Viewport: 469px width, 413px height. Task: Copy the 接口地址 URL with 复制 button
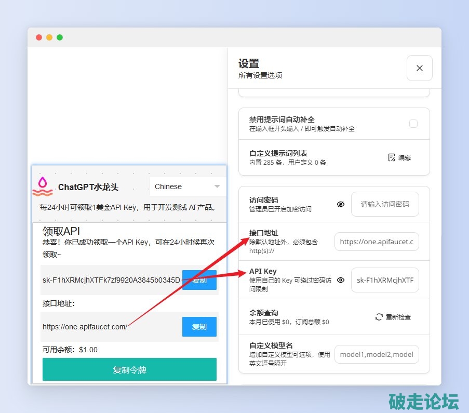click(x=199, y=327)
